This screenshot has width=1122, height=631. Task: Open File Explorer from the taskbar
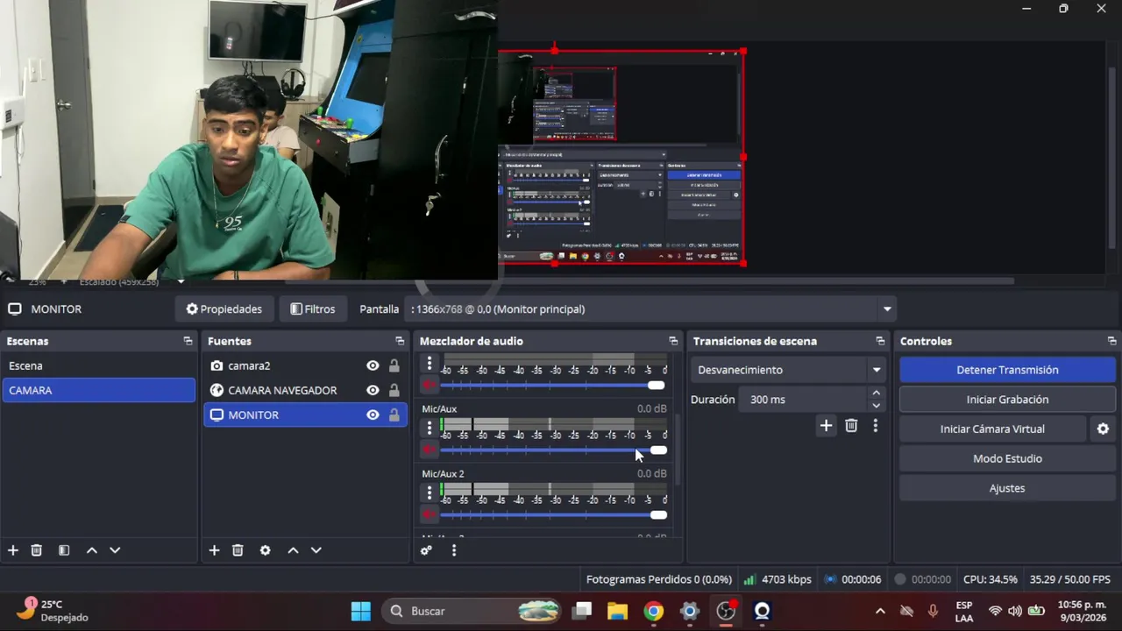tap(618, 611)
